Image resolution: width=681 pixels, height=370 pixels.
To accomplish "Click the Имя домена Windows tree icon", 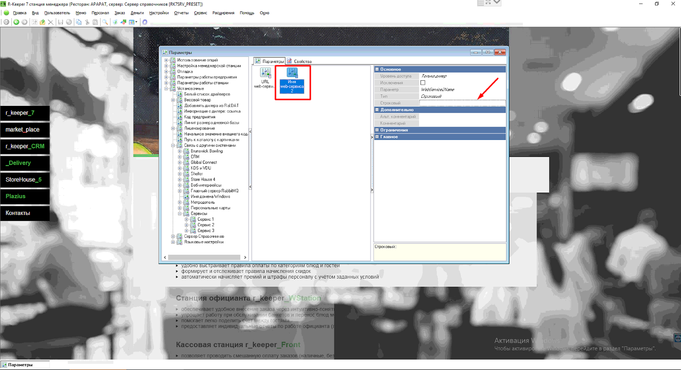I will (186, 196).
